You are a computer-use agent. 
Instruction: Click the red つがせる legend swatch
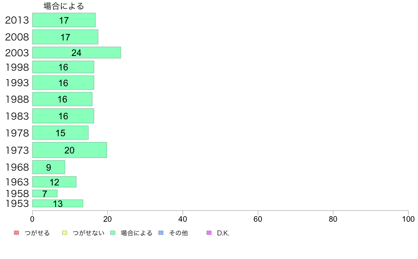pos(17,233)
